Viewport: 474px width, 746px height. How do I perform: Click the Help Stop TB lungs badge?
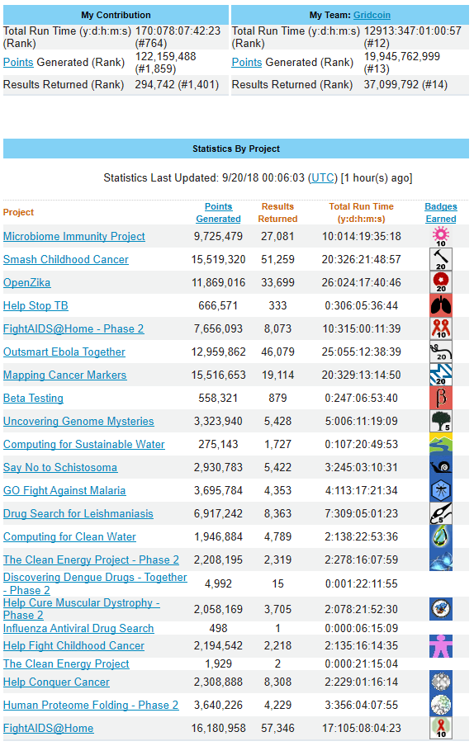[441, 305]
